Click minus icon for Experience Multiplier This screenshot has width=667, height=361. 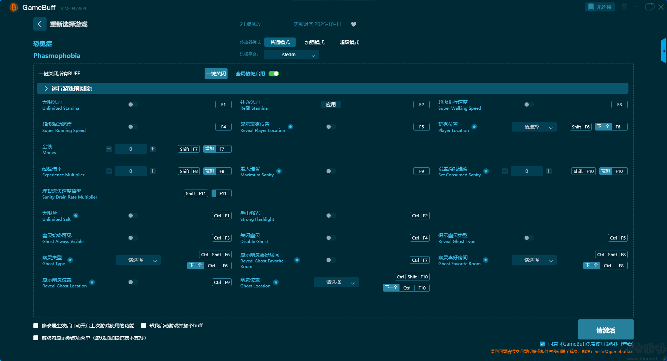(x=109, y=171)
